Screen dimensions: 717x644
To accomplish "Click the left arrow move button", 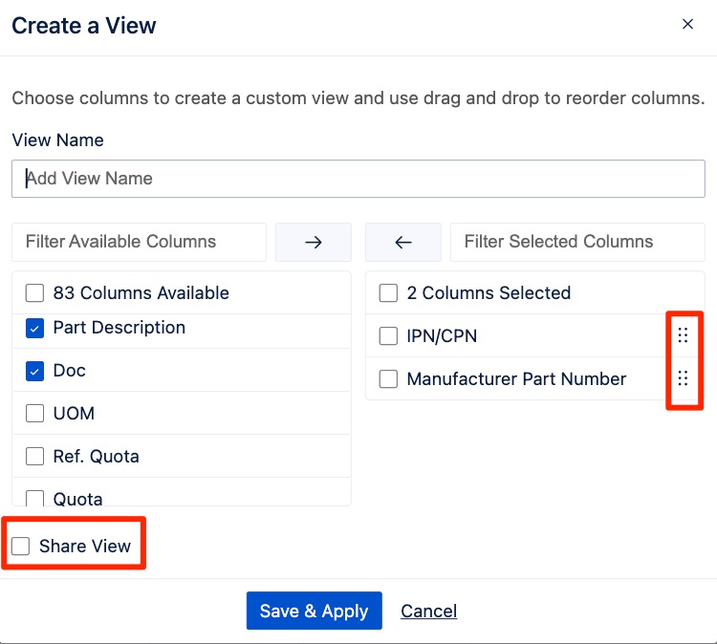I will [402, 243].
